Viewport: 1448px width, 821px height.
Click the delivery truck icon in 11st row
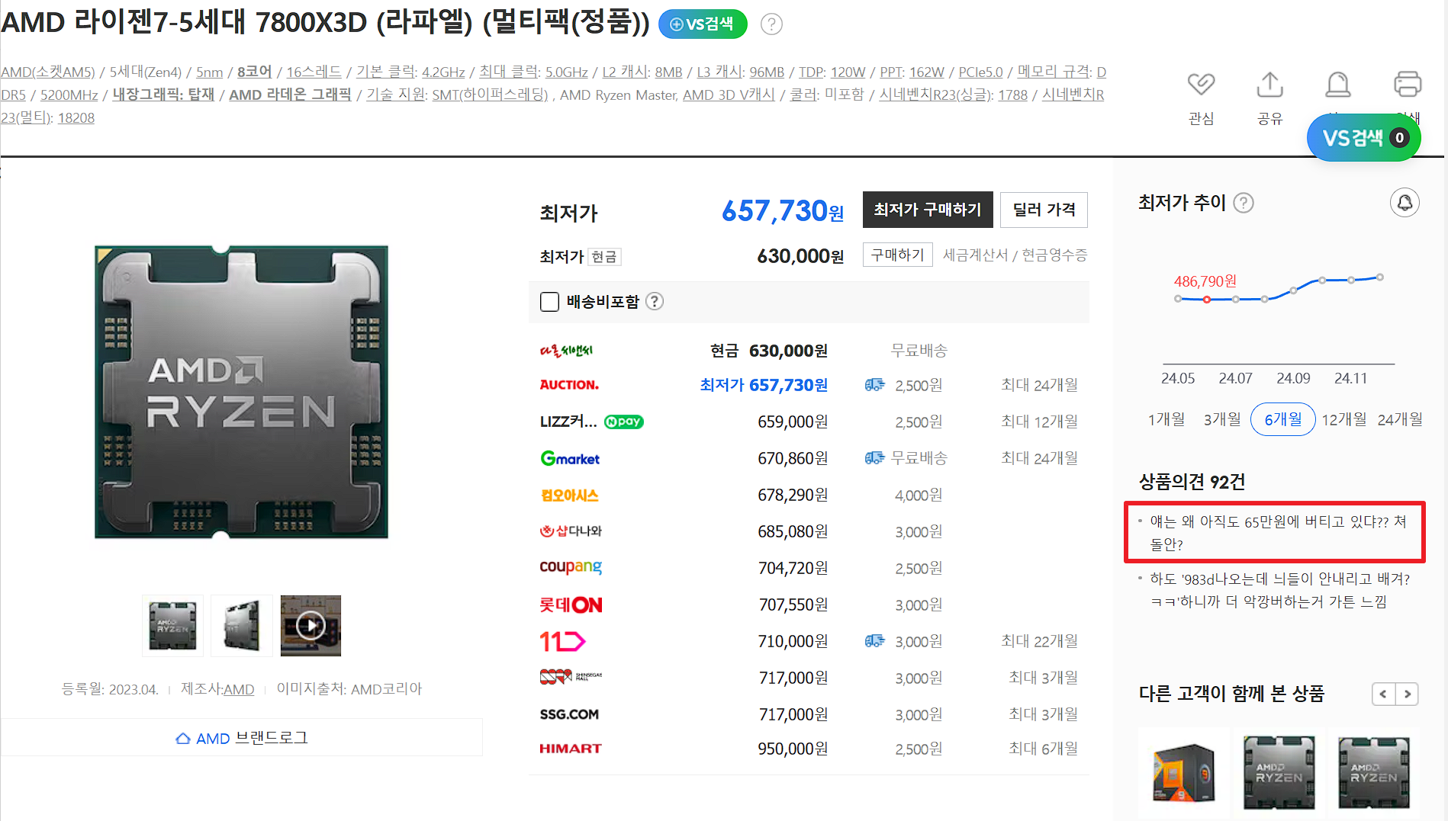click(x=874, y=641)
